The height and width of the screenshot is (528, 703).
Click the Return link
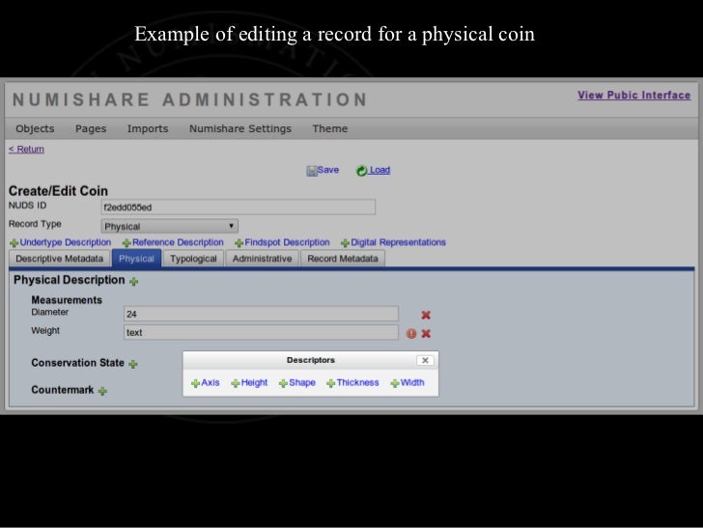[x=26, y=150]
